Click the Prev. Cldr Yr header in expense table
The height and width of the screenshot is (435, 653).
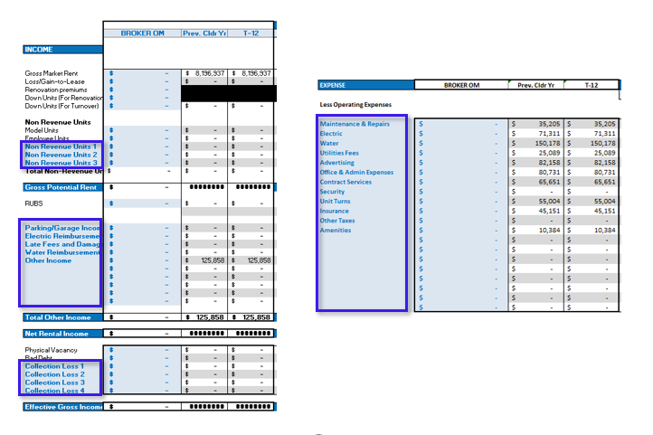coord(535,85)
